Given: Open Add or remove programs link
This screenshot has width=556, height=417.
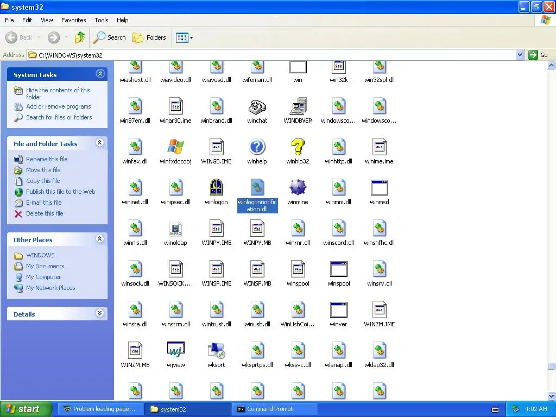Looking at the screenshot, I should tap(59, 106).
